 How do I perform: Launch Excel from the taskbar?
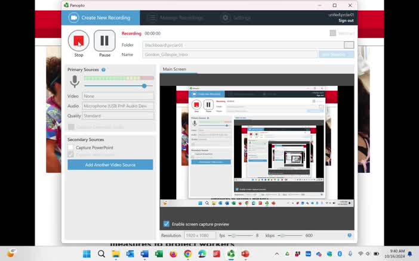pos(159,254)
